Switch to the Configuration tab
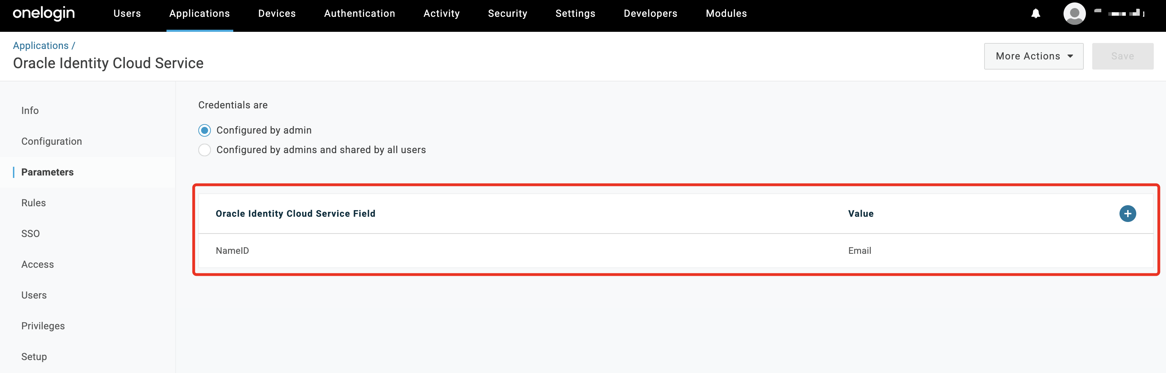The height and width of the screenshot is (373, 1166). tap(52, 141)
